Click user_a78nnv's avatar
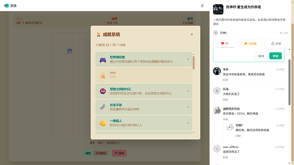 coord(217,149)
